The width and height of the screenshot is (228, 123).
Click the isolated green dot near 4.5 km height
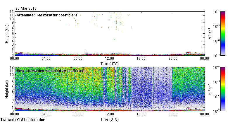coord(115,39)
